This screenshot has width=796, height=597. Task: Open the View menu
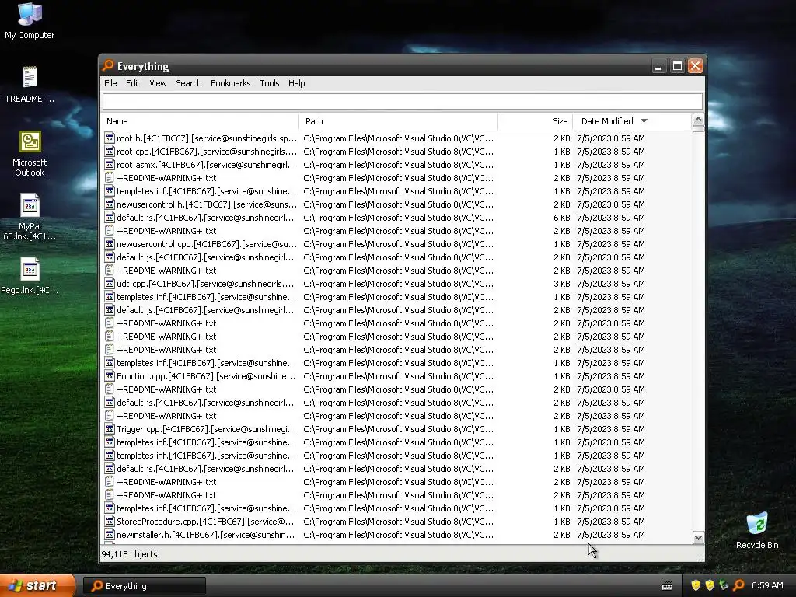158,83
